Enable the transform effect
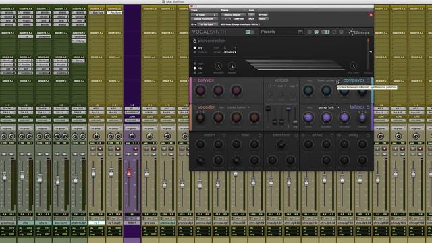 pos(296,136)
